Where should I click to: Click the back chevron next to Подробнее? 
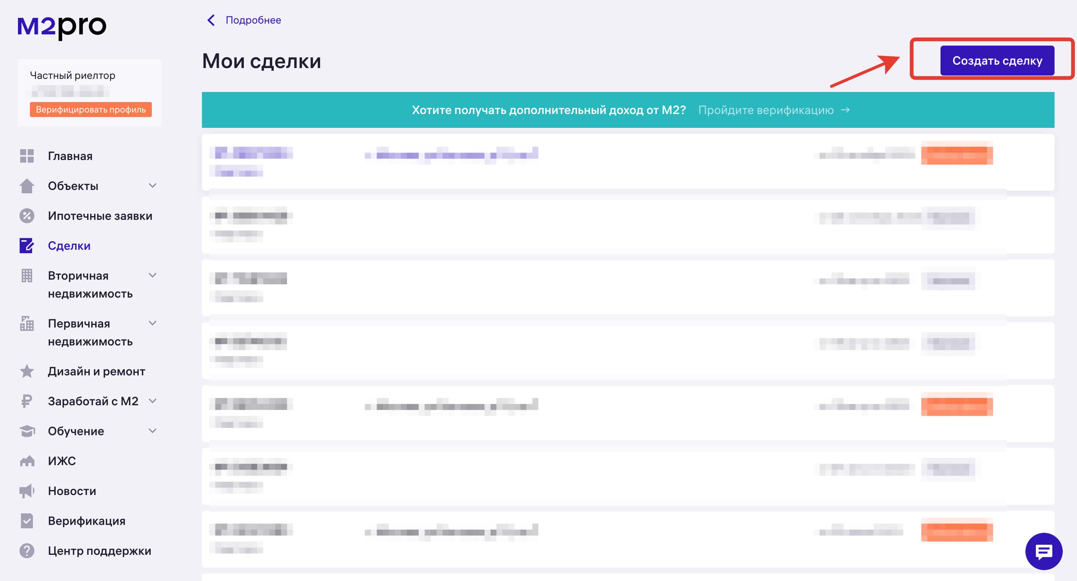(x=211, y=20)
